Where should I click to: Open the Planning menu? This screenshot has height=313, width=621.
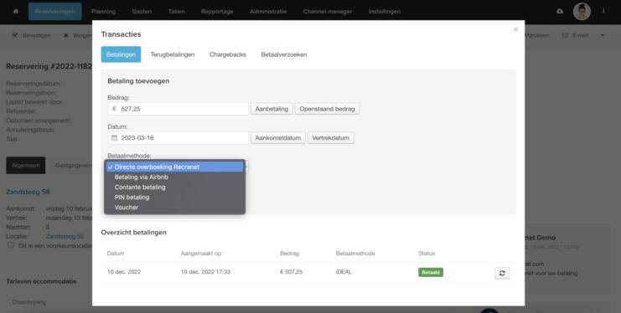coord(103,12)
